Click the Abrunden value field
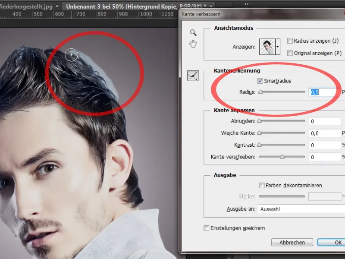Screen dimensions: 345x259 tap(325, 121)
